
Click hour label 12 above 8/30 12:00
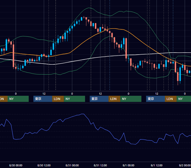tap(44, 94)
